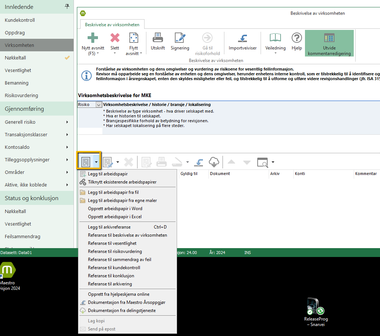380x336 pixels.
Task: Open dropdown arrow beside preview magnifier icon
Action: 273,162
